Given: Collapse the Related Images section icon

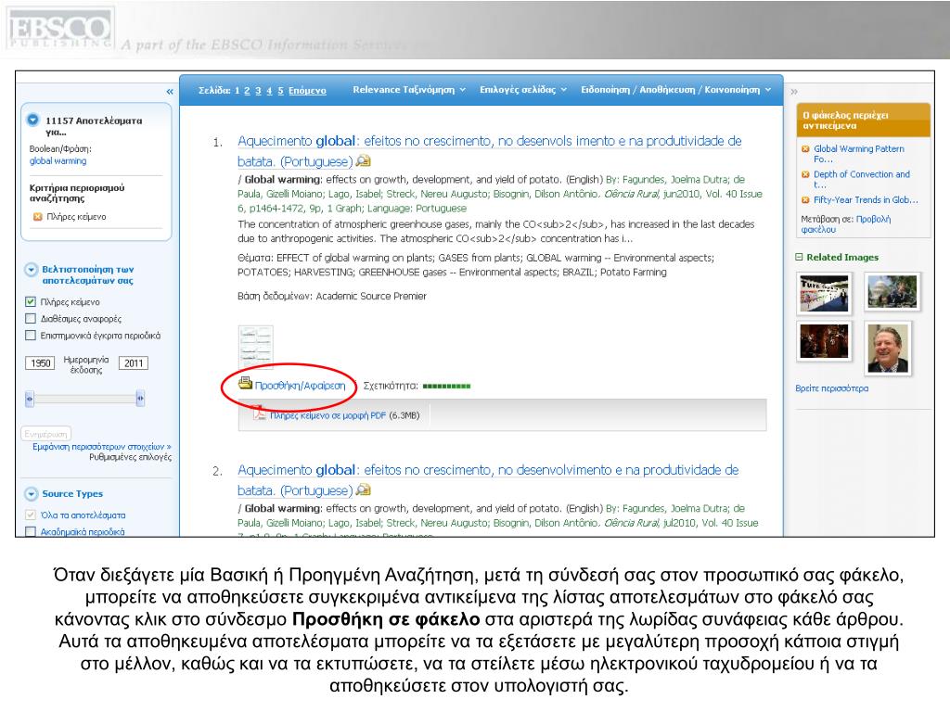Looking at the screenshot, I should click(799, 257).
